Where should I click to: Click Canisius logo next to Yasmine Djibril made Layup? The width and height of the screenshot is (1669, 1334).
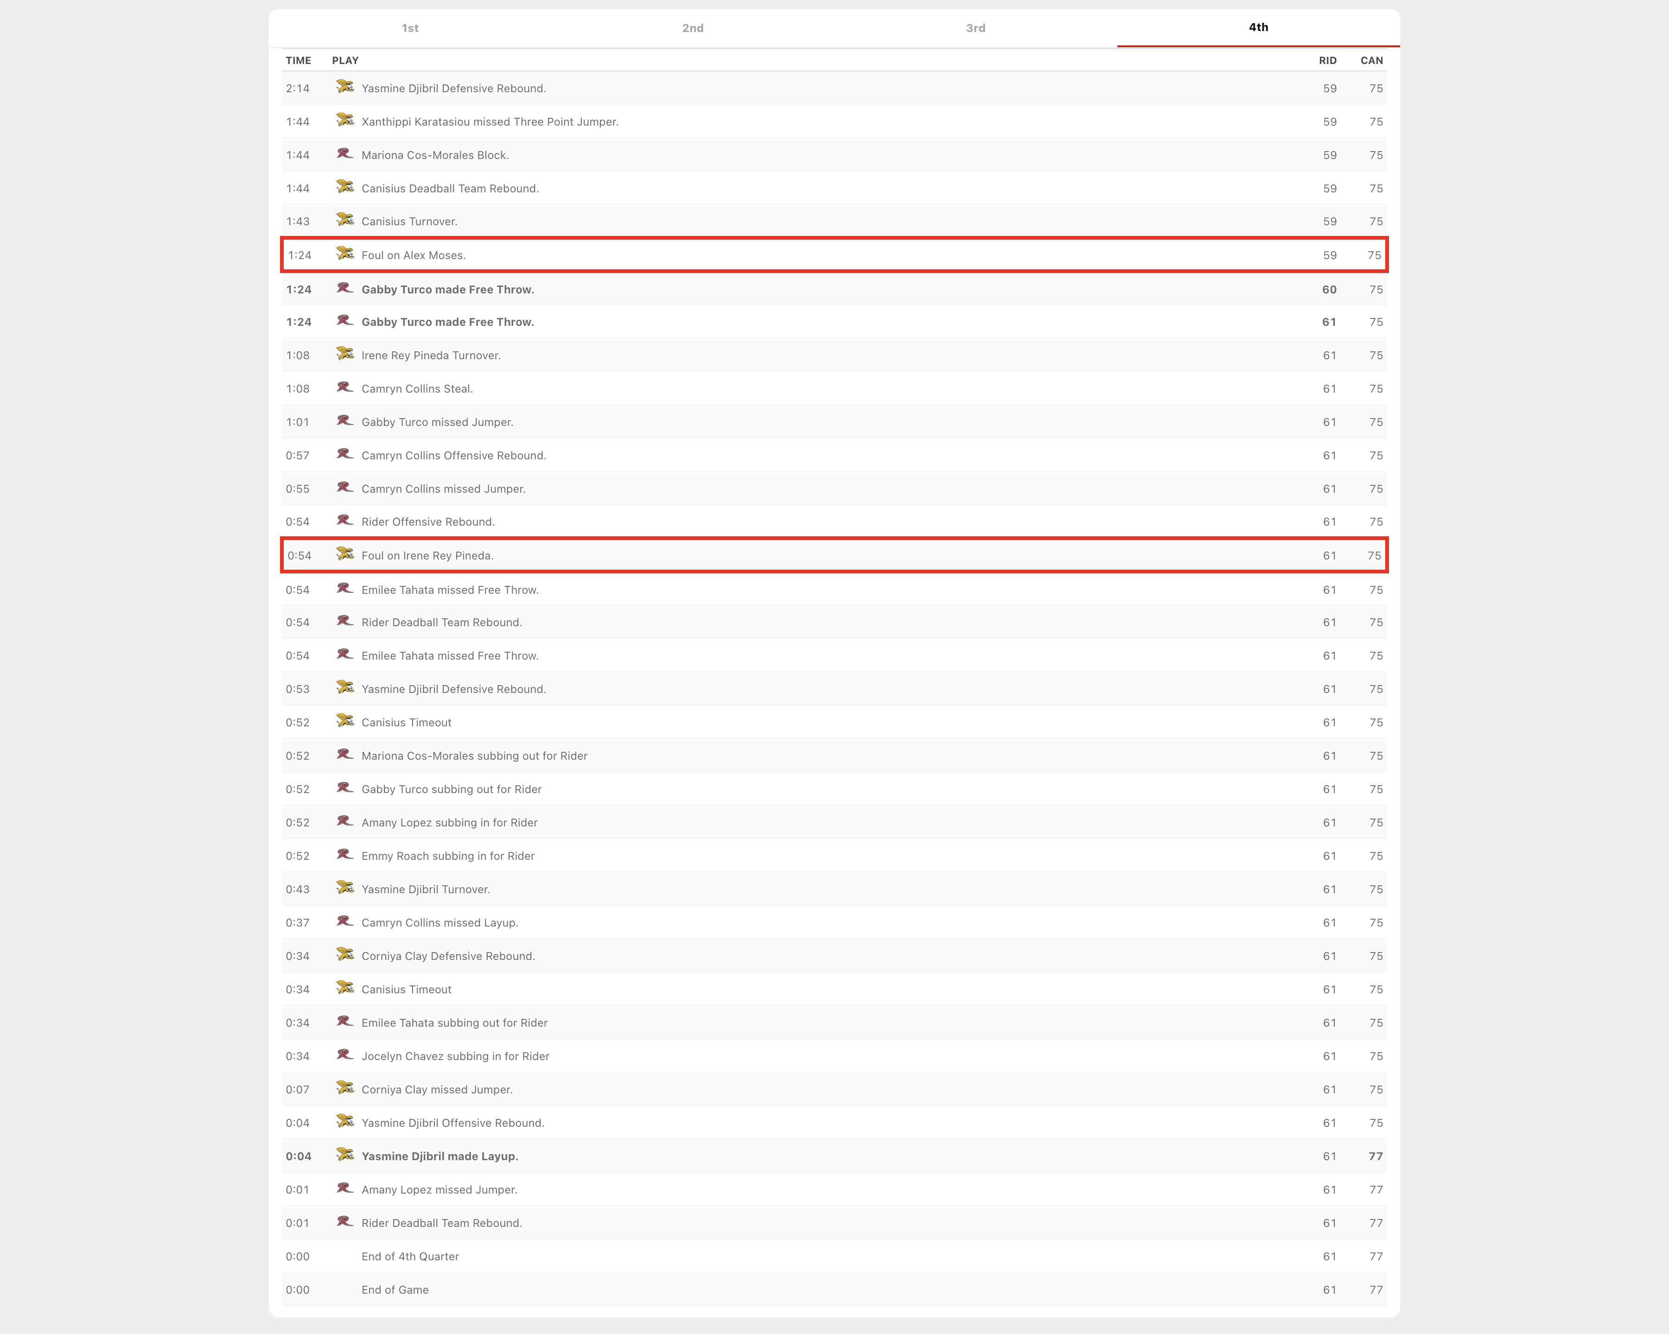click(344, 1155)
